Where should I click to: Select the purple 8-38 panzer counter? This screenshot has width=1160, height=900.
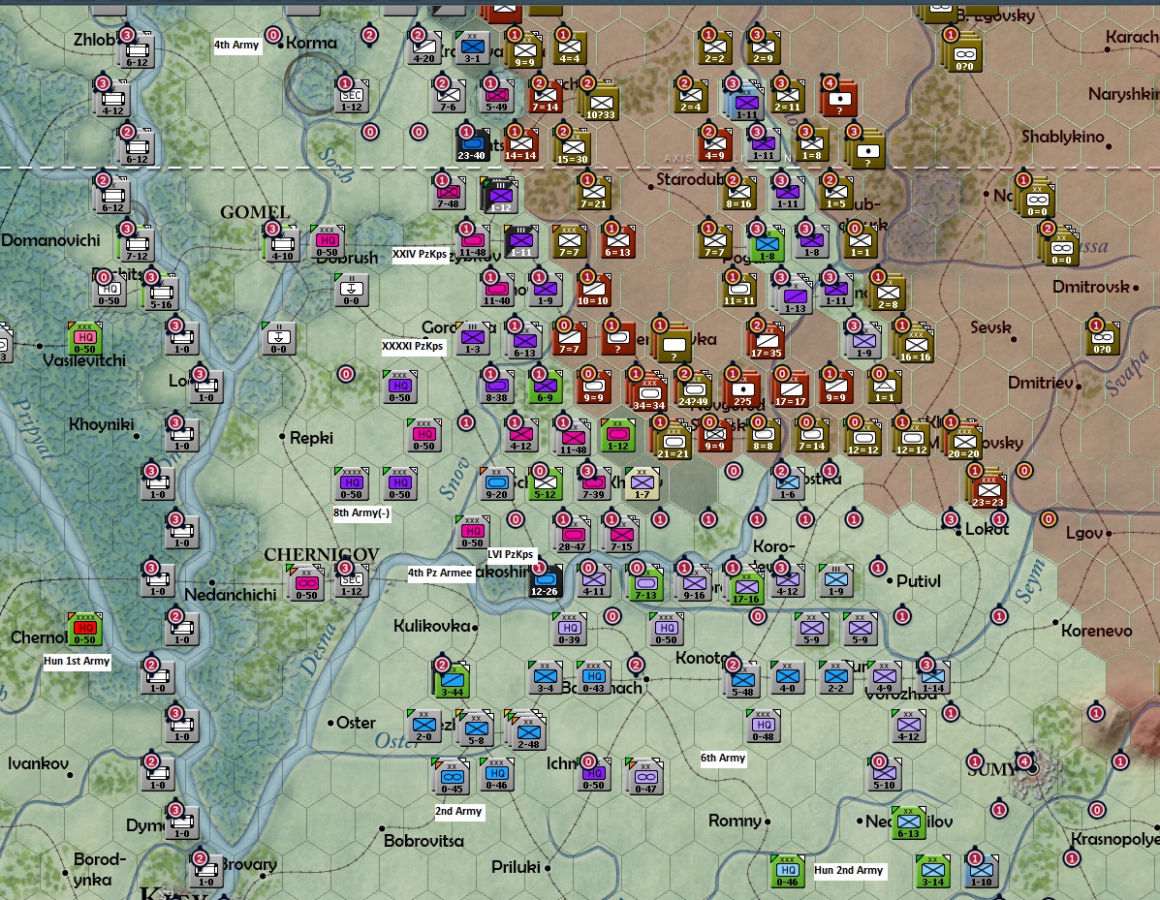click(x=496, y=388)
